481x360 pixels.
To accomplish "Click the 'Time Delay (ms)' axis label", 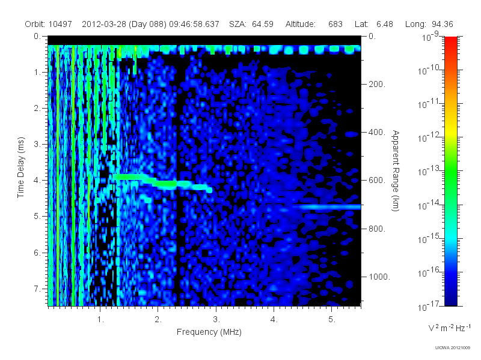I will coord(20,167).
